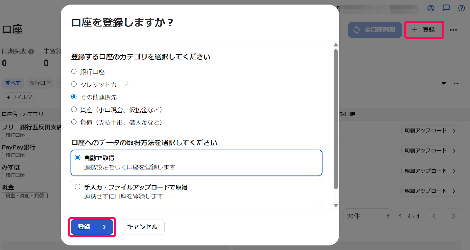
Task: Click the + 登録 button top right
Action: coord(424,30)
